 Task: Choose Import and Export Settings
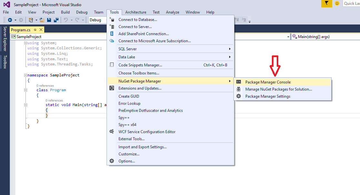pos(170,147)
